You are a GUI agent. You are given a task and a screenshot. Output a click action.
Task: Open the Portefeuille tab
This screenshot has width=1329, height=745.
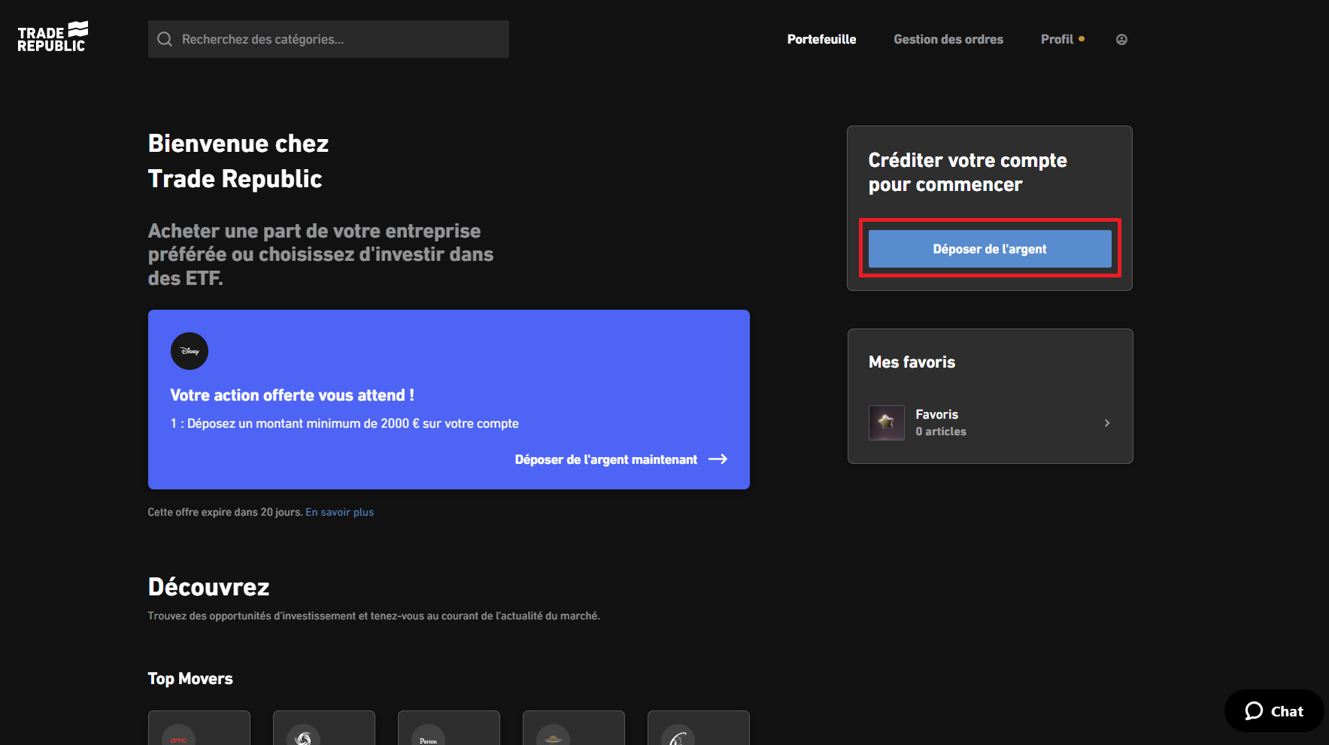821,39
